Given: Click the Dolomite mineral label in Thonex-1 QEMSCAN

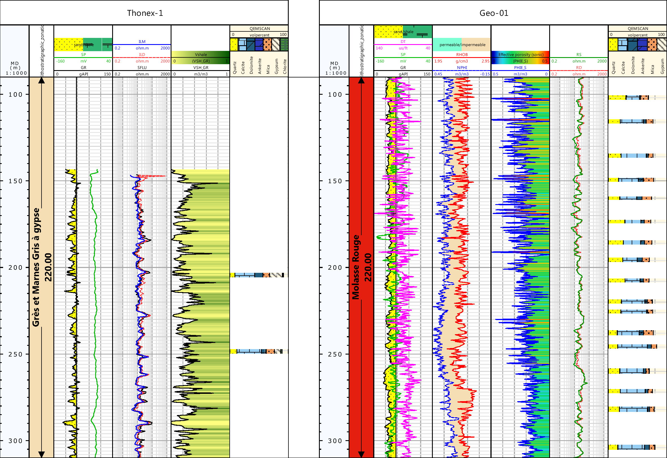Looking at the screenshot, I should point(251,65).
